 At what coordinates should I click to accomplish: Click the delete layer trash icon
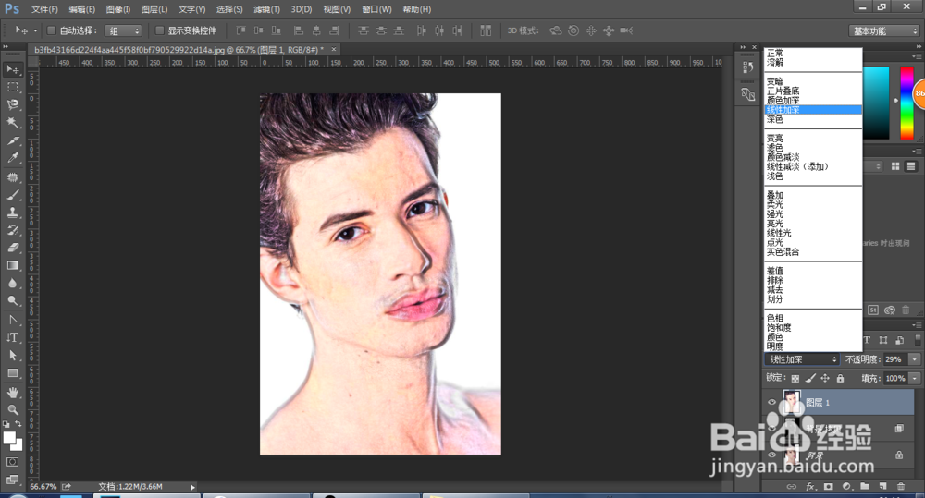click(900, 485)
